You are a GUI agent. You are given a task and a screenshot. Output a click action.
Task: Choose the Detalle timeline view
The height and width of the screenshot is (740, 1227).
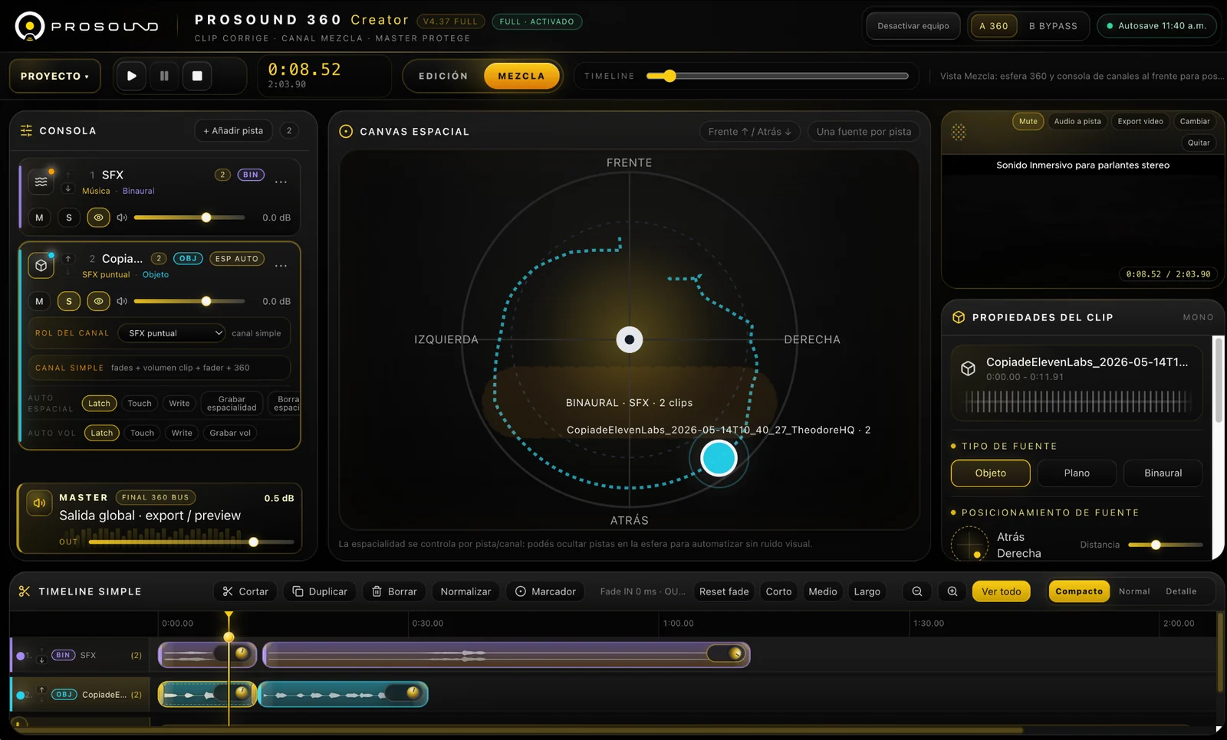point(1181,591)
